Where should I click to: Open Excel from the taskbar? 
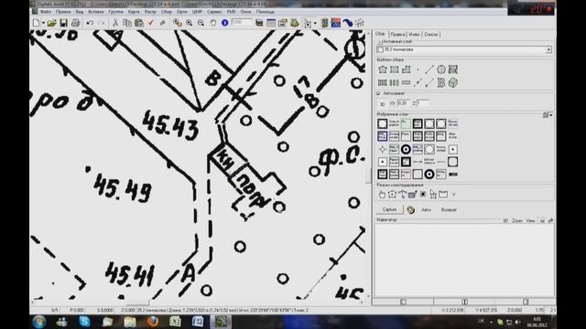[x=175, y=322]
